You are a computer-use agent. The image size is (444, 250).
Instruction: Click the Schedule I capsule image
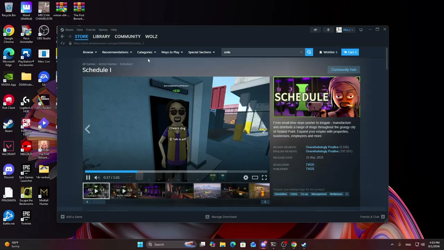(x=316, y=97)
